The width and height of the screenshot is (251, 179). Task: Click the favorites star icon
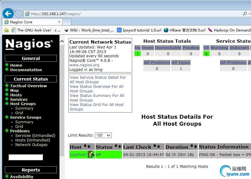[6, 30]
